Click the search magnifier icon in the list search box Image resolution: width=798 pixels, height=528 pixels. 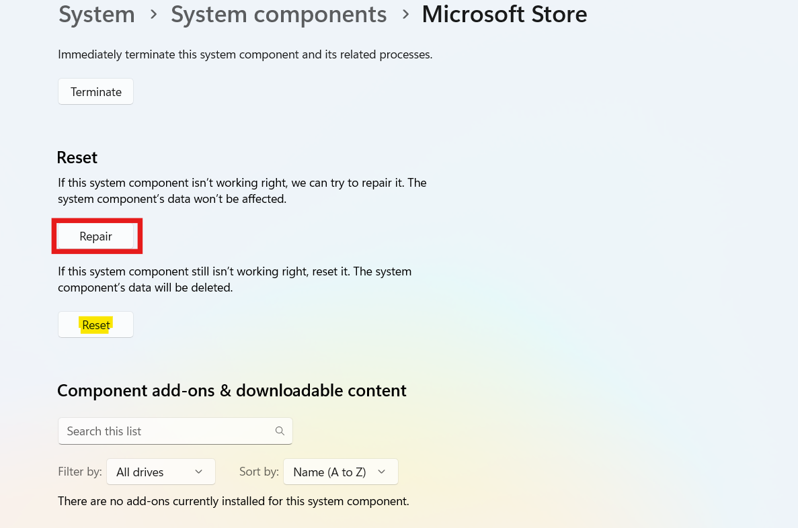click(x=280, y=431)
